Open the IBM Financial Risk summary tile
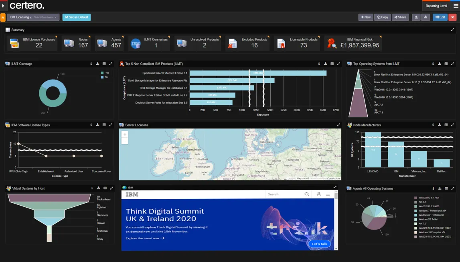Screen dimensions: 460x262 pos(353,43)
